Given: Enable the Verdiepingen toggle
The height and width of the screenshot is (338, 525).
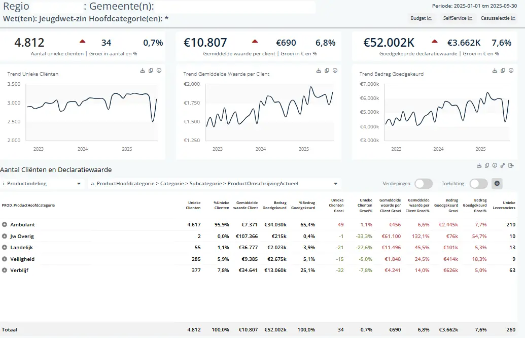Looking at the screenshot, I should pyautogui.click(x=424, y=184).
